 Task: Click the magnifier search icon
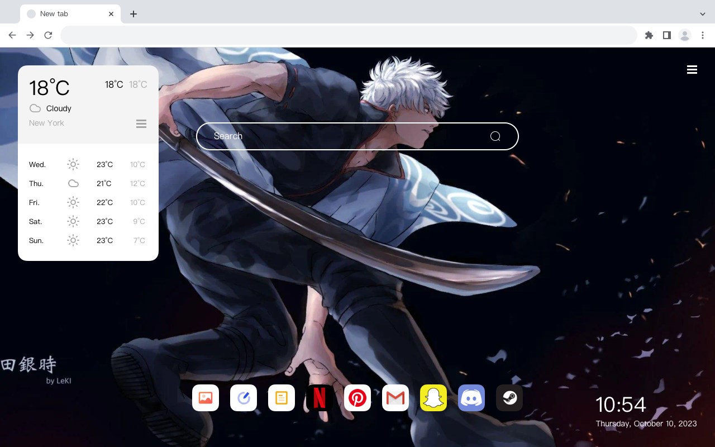[495, 136]
